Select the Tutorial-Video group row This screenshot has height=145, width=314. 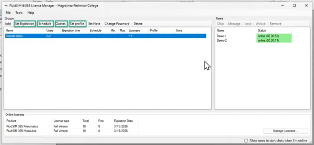[106, 36]
